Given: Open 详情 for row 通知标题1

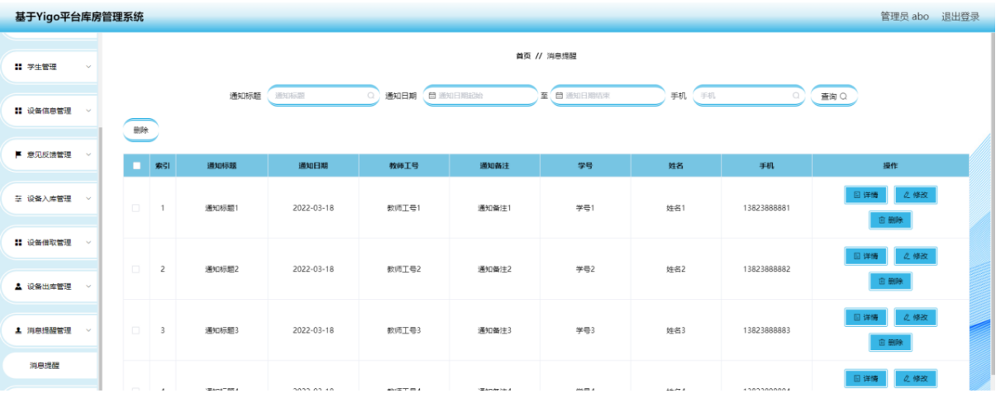Looking at the screenshot, I should click(865, 195).
